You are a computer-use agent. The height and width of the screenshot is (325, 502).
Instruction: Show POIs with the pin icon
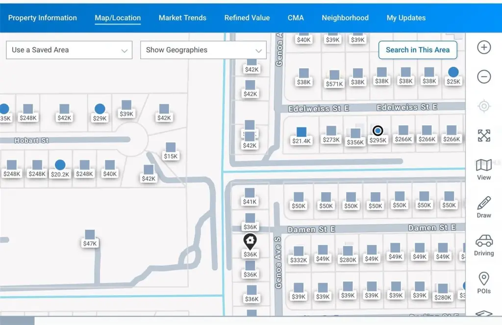(484, 282)
